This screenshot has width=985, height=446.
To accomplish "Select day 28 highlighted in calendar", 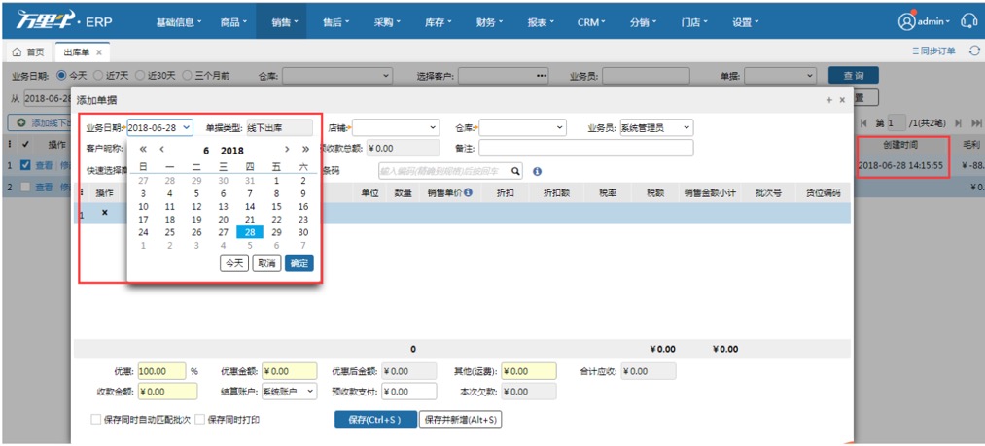I will 249,232.
